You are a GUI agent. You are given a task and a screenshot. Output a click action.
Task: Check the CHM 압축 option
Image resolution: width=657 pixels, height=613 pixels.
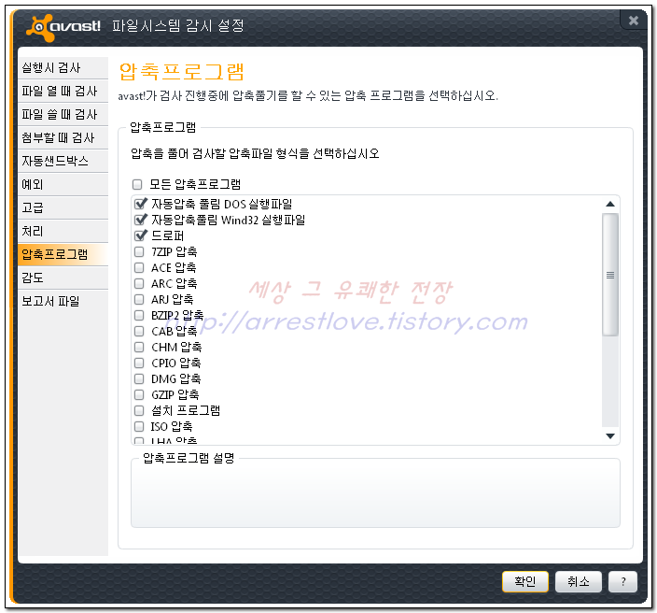[x=139, y=347]
